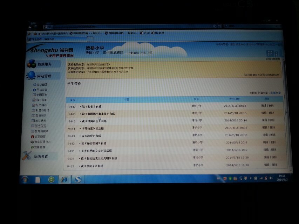Switch to the 学生佳作 browser tab
299x224 pixels.
[x=41, y=39]
